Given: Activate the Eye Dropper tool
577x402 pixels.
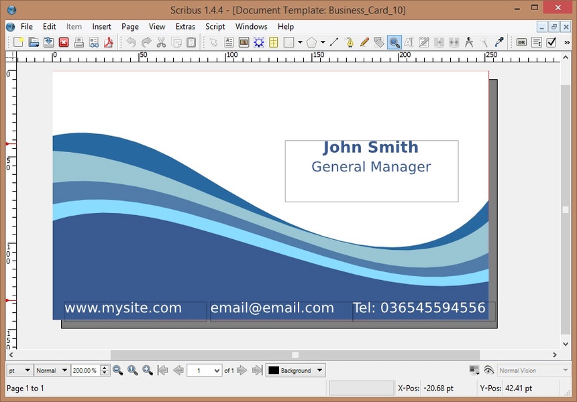Looking at the screenshot, I should (x=499, y=42).
